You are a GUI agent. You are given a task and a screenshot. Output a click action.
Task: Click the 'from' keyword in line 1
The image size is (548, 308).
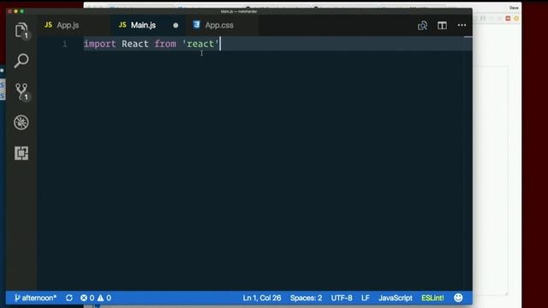point(165,44)
